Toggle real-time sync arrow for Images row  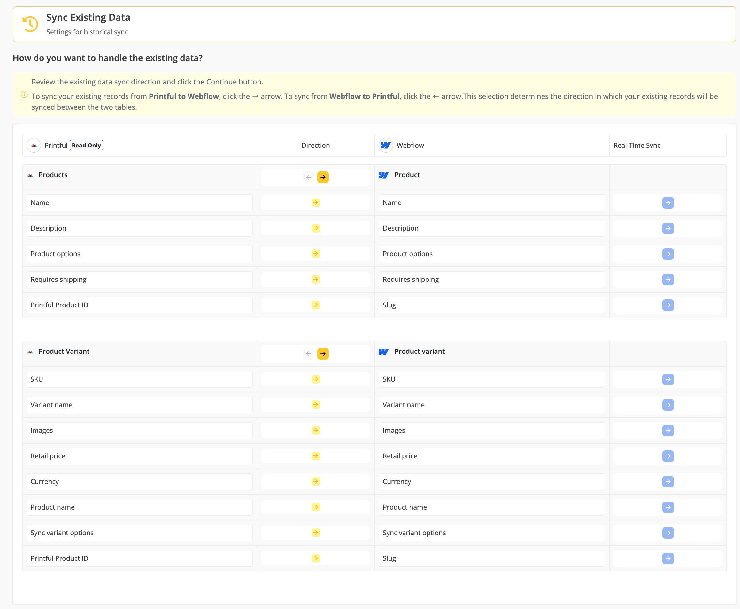click(x=668, y=431)
